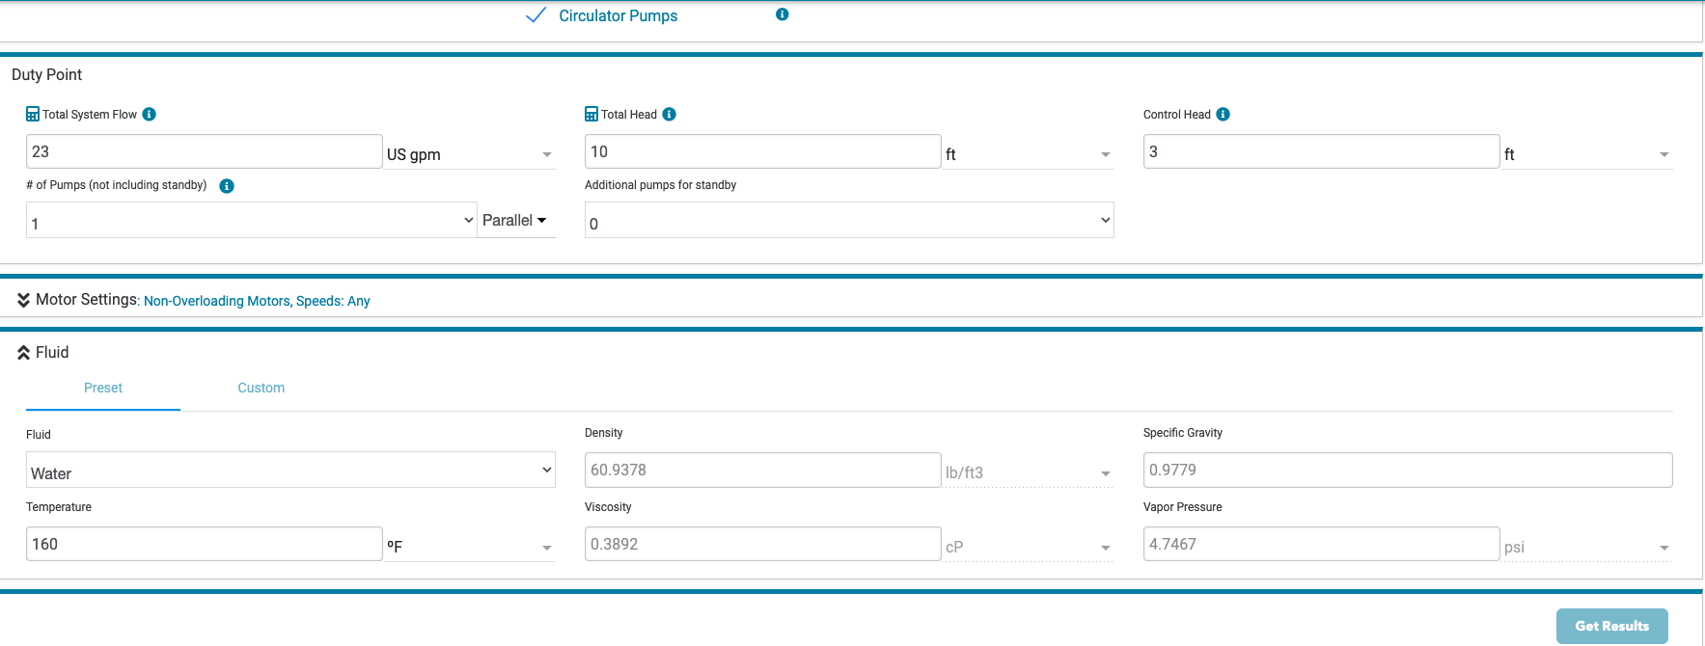This screenshot has height=646, width=1705.
Task: Show info tooltip for Total Head
Action: point(670,114)
